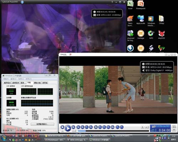Click the PowerDVD seek progress bar
Screen dimensions: 178x142
pyautogui.click(x=113, y=131)
